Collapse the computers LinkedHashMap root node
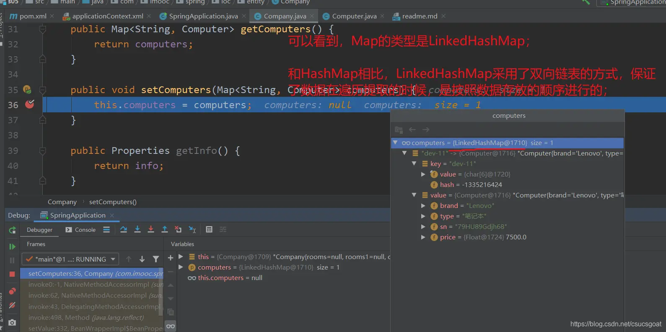Viewport: 666px width, 332px height. tap(395, 143)
